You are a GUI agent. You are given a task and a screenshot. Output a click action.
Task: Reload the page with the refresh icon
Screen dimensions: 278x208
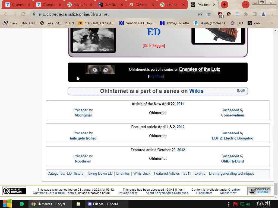(x=23, y=14)
